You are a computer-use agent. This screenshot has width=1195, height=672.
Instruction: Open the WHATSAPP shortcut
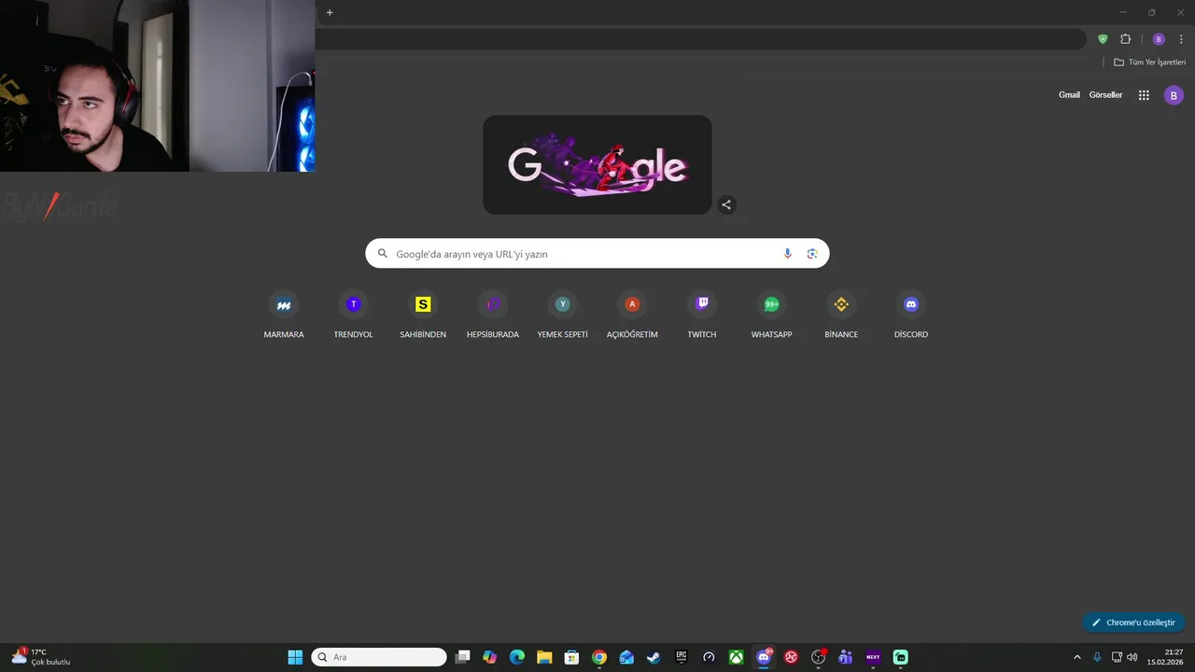coord(772,315)
